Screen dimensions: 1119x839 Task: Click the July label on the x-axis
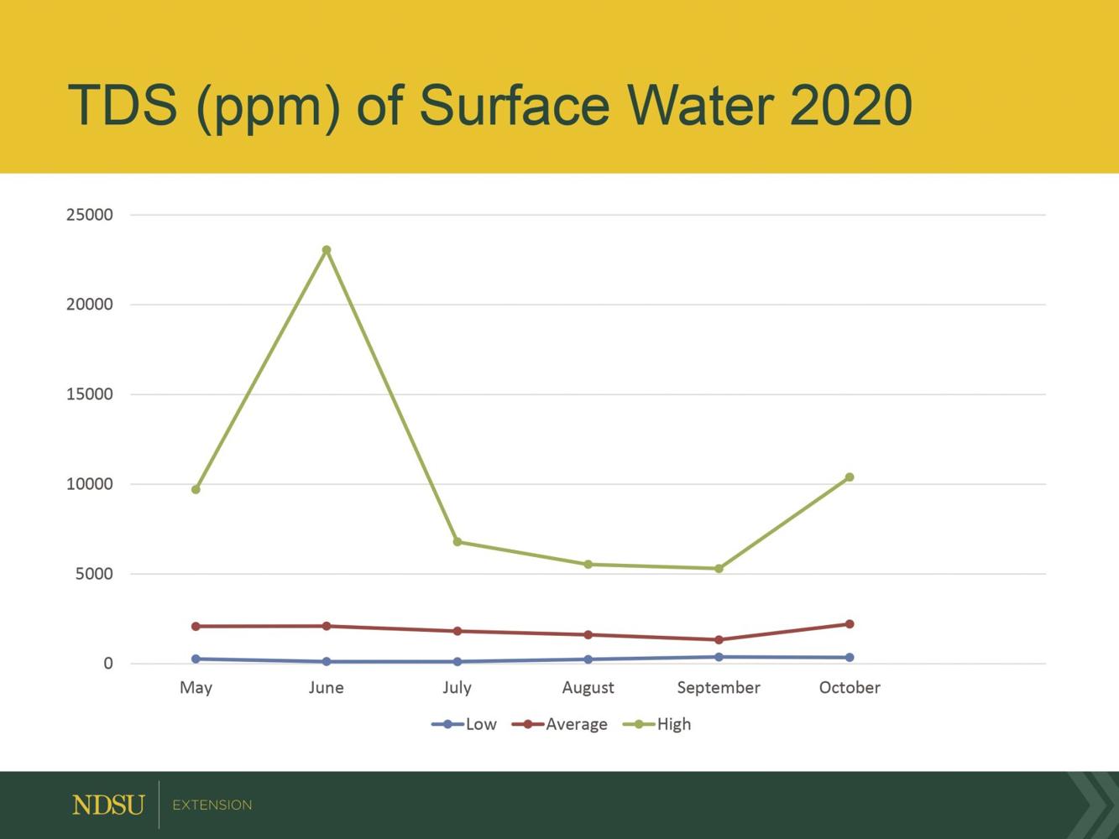coord(457,687)
